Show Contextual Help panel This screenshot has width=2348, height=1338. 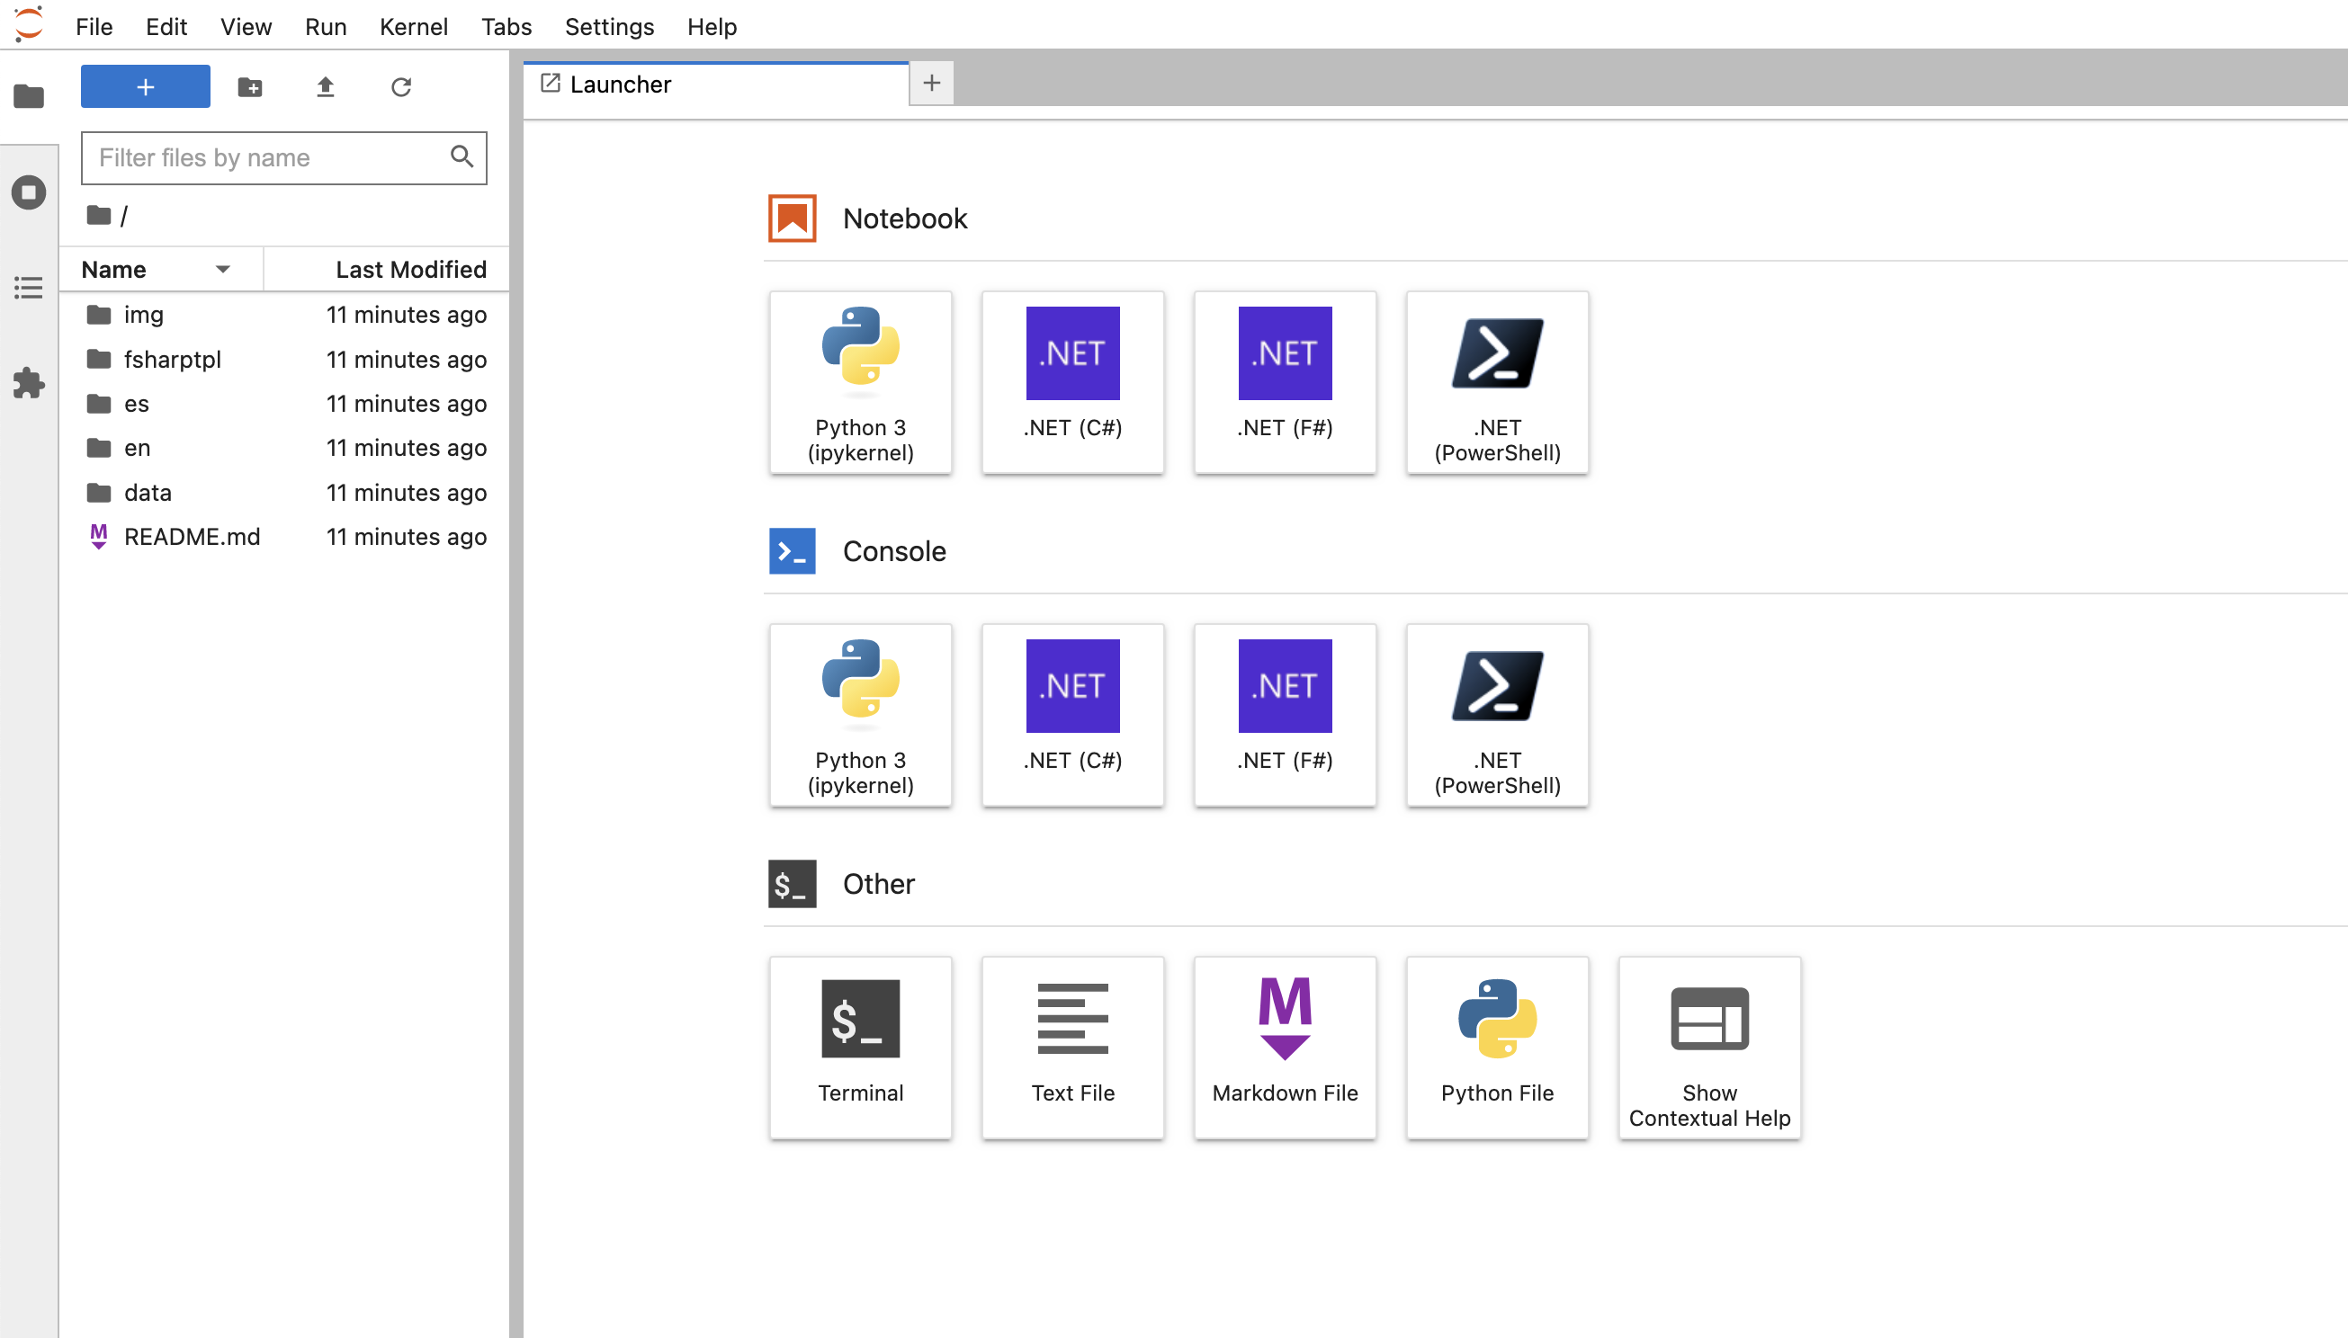tap(1709, 1047)
